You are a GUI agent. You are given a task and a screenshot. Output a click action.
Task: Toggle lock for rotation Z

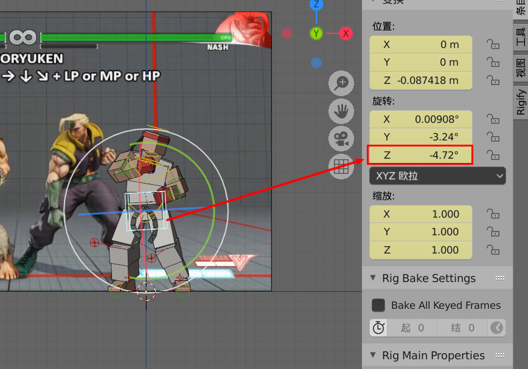[x=493, y=155]
